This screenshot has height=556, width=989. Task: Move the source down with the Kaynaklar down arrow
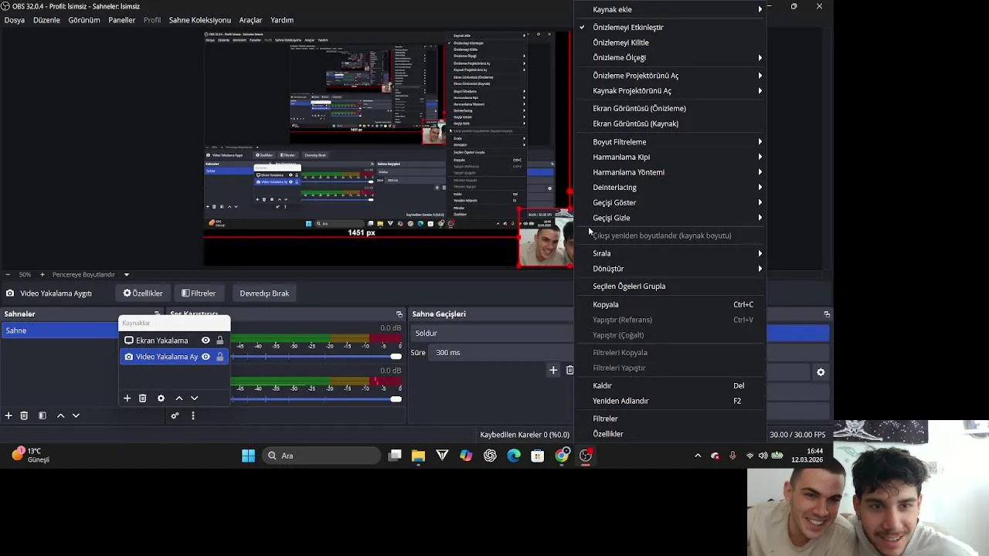point(194,398)
